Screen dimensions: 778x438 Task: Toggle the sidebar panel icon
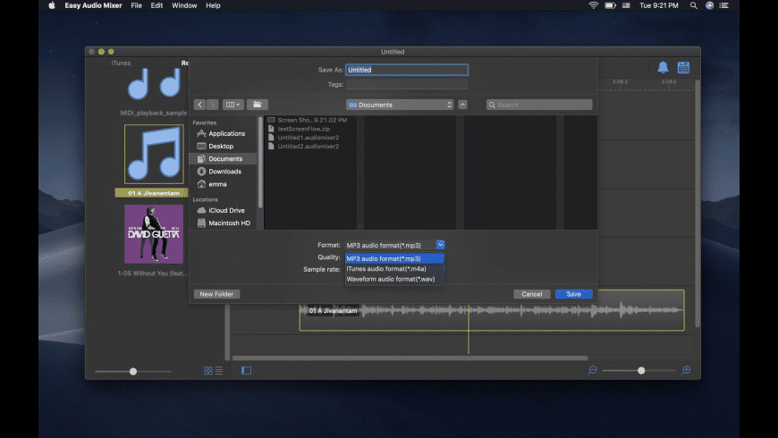[247, 370]
